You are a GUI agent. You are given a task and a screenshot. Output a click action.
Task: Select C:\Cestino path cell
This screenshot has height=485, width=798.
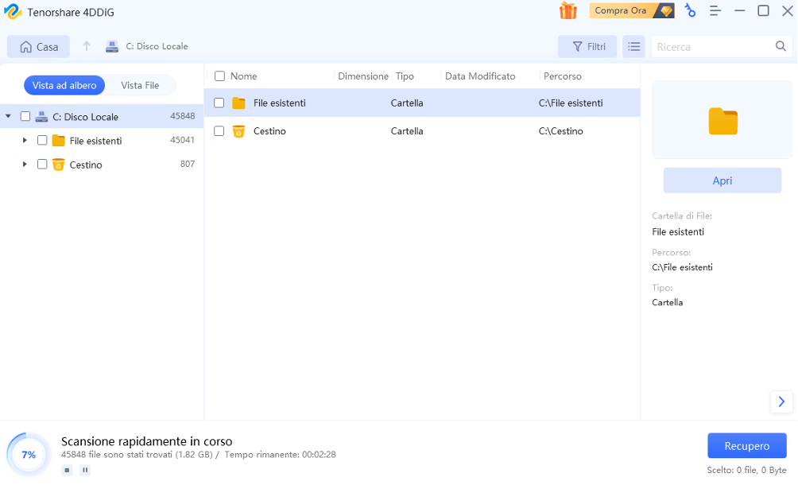[x=561, y=131]
